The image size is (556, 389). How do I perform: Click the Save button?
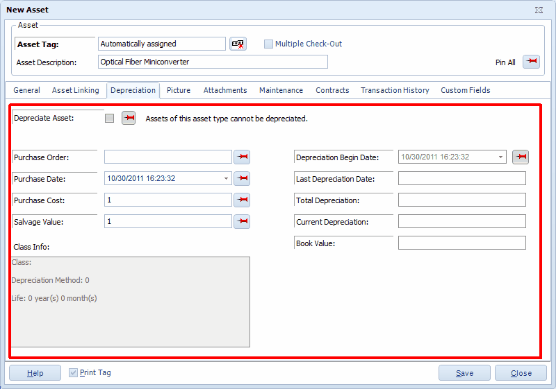(x=464, y=373)
